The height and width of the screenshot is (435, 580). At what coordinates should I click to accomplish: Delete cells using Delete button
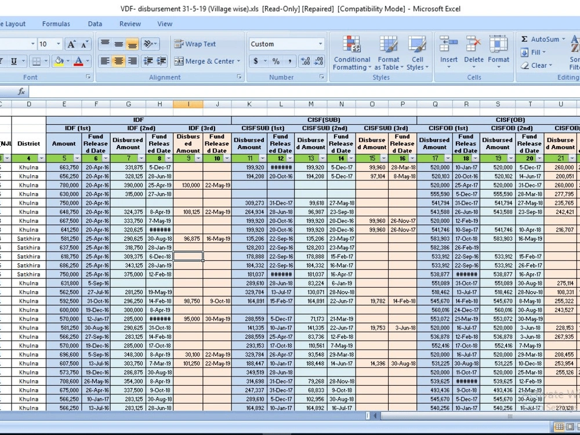tap(473, 53)
